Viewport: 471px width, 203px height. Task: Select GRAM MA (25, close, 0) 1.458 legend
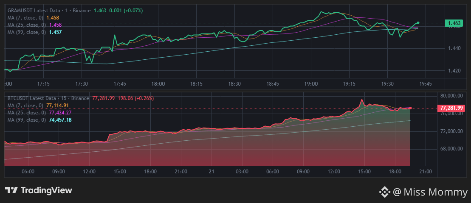pos(34,25)
